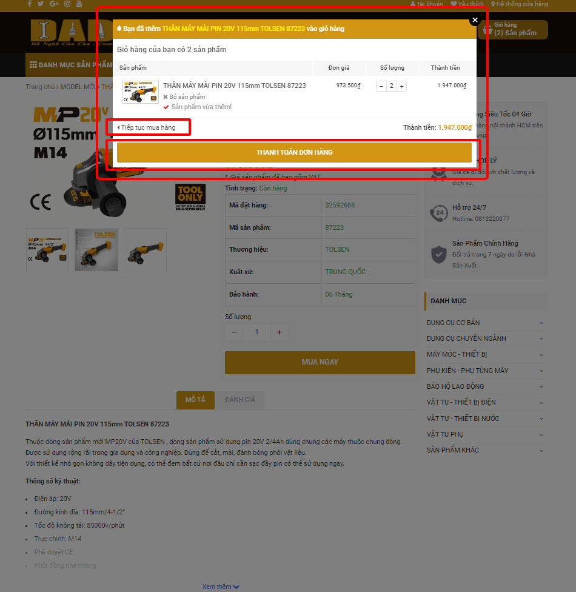576x592 pixels.
Task: Open Yêu thích wishlist link
Action: (x=467, y=4)
